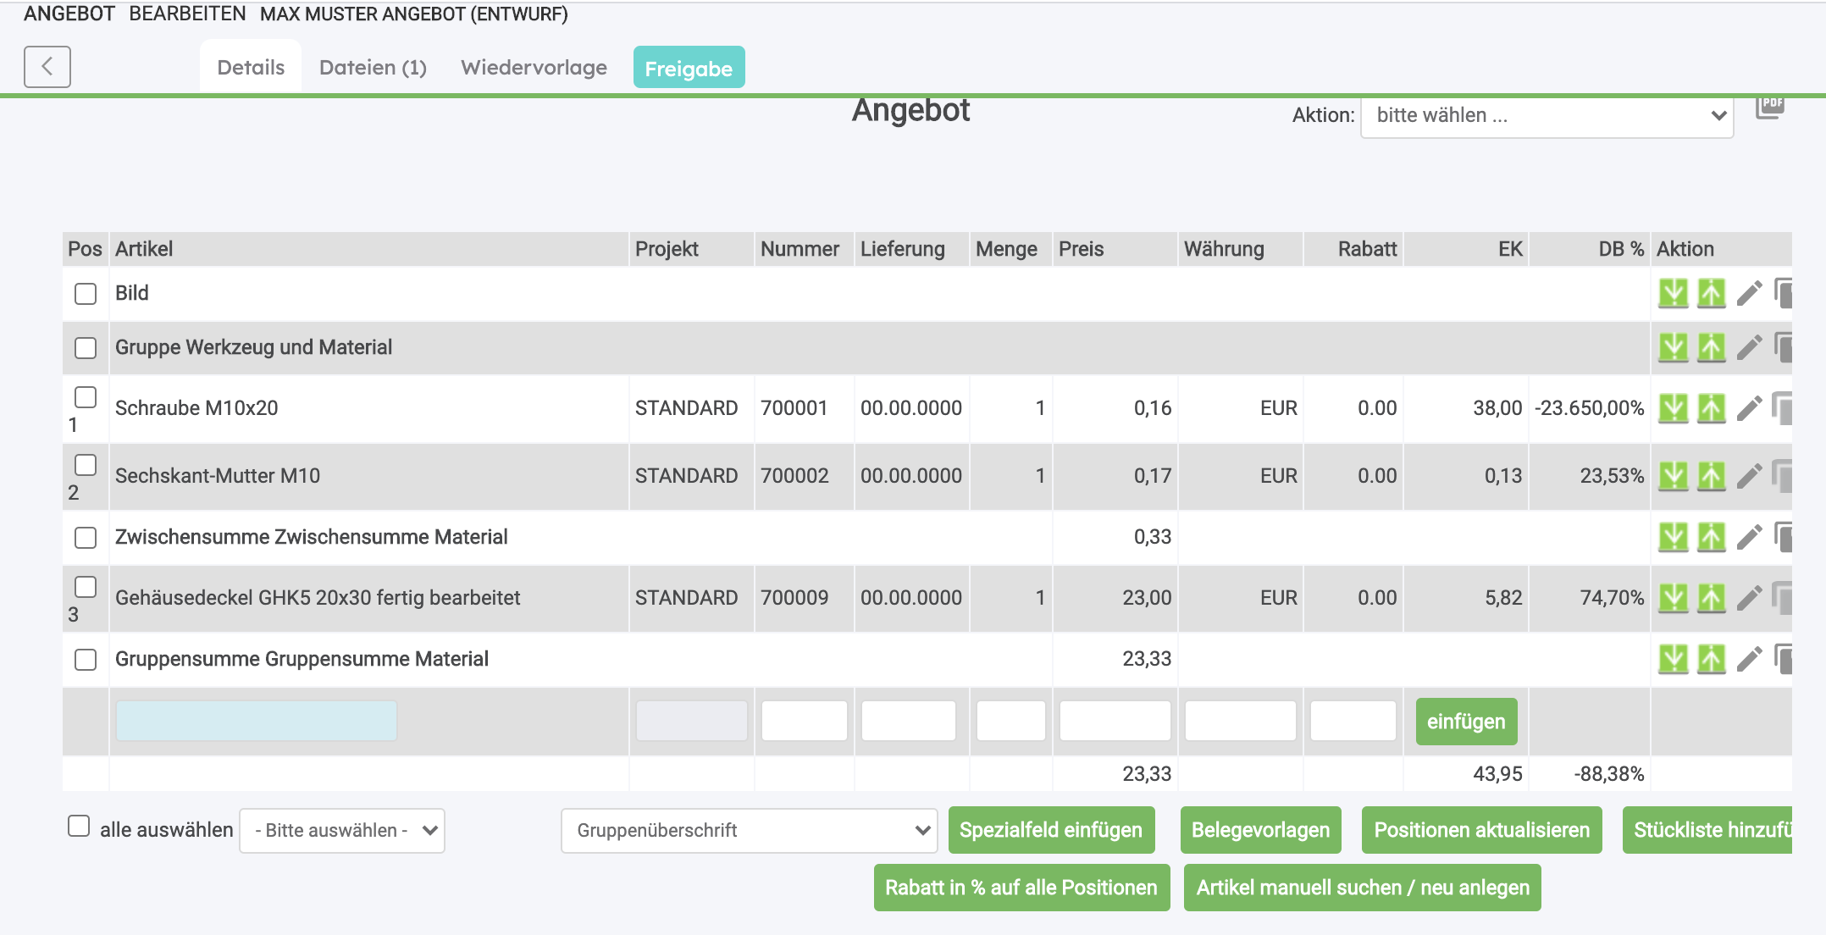Switch to the Dateien (1) tab
The height and width of the screenshot is (935, 1826).
click(373, 68)
